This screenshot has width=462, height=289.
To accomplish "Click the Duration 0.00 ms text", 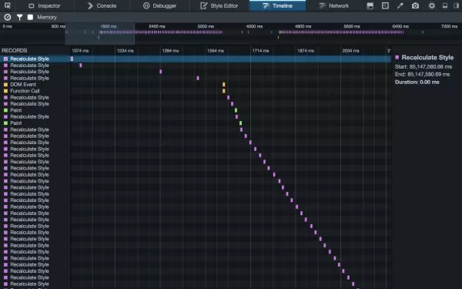I will click(417, 82).
